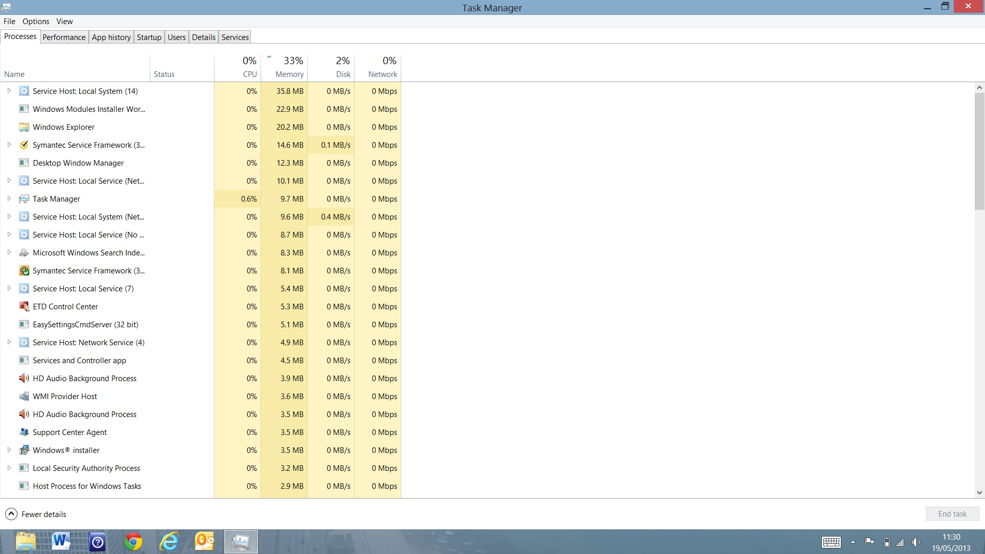
Task: Expand Service Host: Network Service (4)
Action: click(x=9, y=342)
